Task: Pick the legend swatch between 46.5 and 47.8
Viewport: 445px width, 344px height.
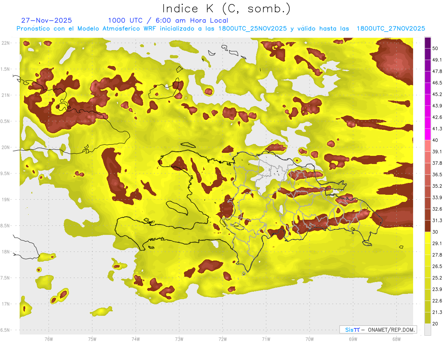Action: (428, 77)
